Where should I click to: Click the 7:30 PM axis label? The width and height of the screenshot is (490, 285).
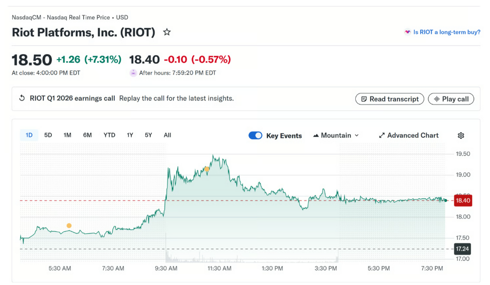432,269
